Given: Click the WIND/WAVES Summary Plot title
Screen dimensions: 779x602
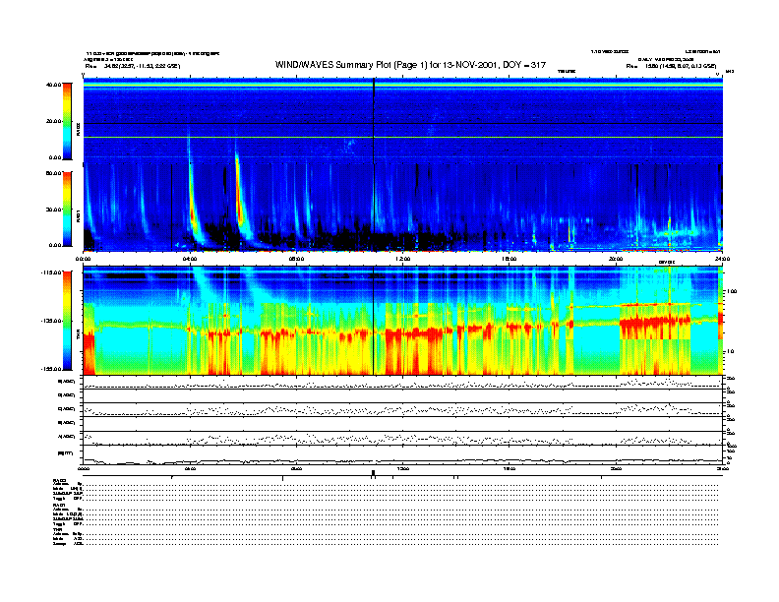Looking at the screenshot, I should (410, 65).
